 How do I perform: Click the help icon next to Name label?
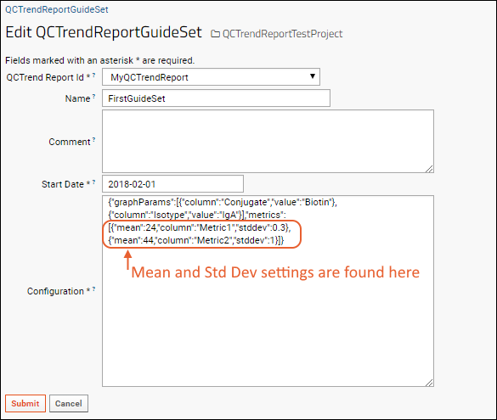[x=93, y=96]
